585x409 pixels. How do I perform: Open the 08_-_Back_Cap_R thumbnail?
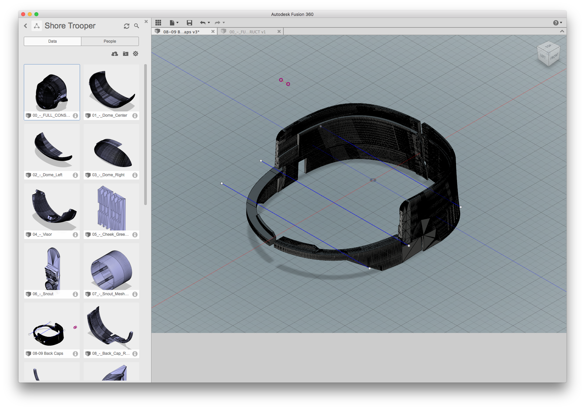pos(111,326)
